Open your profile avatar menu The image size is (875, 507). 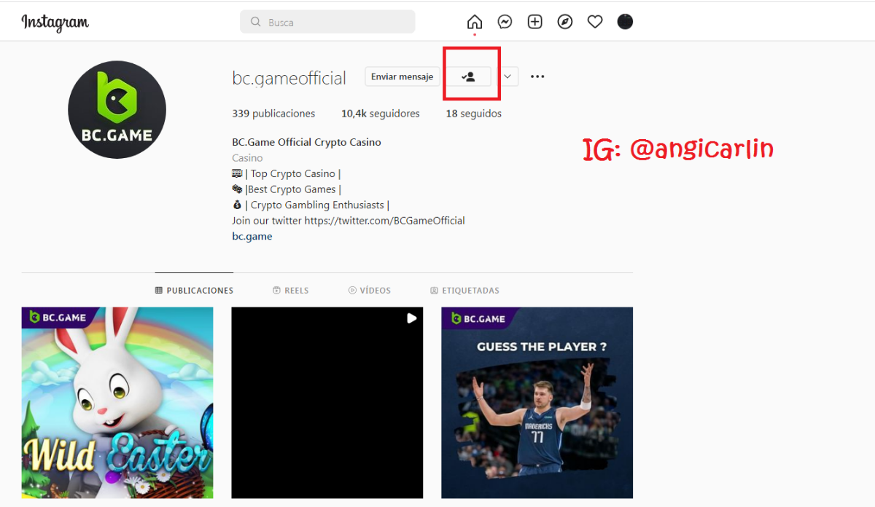625,22
